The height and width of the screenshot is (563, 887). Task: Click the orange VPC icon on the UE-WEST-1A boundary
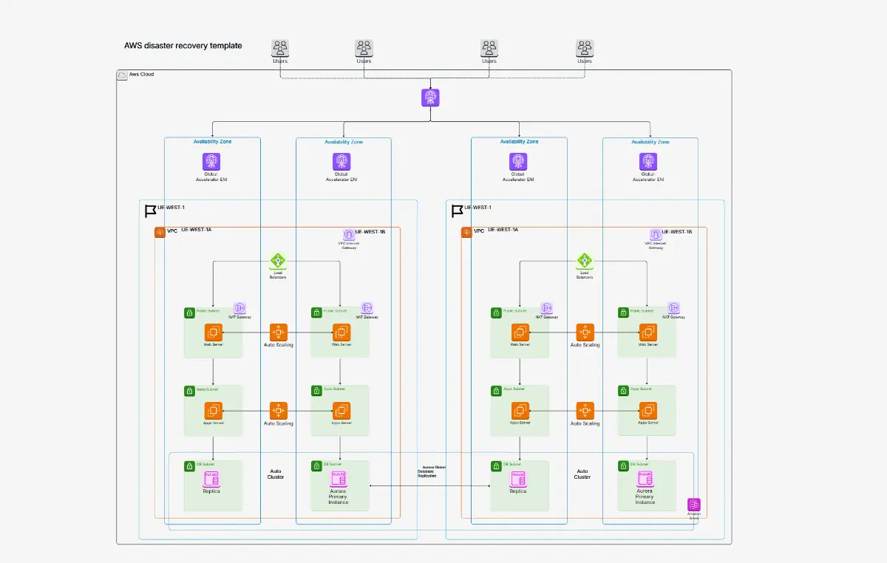point(160,231)
